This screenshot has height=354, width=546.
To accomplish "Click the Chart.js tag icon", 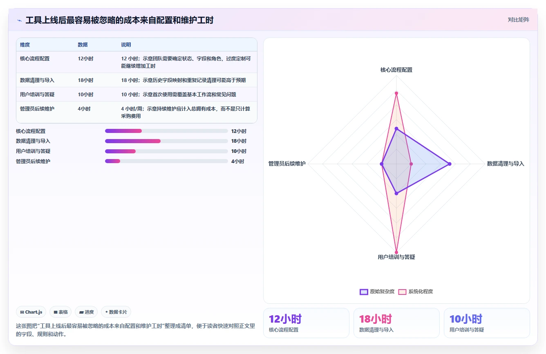I will click(22, 312).
